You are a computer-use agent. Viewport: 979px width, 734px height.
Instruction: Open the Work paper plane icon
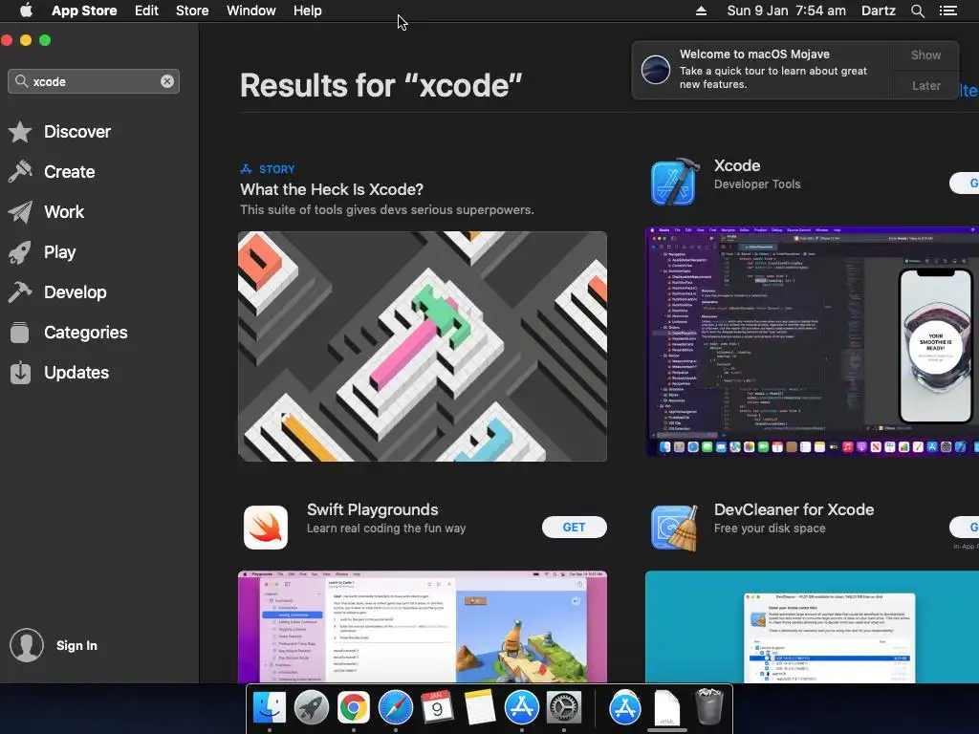(x=20, y=212)
